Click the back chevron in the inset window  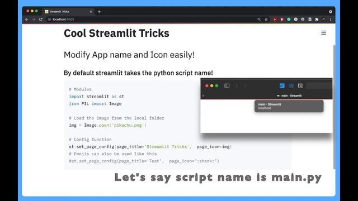[237, 85]
